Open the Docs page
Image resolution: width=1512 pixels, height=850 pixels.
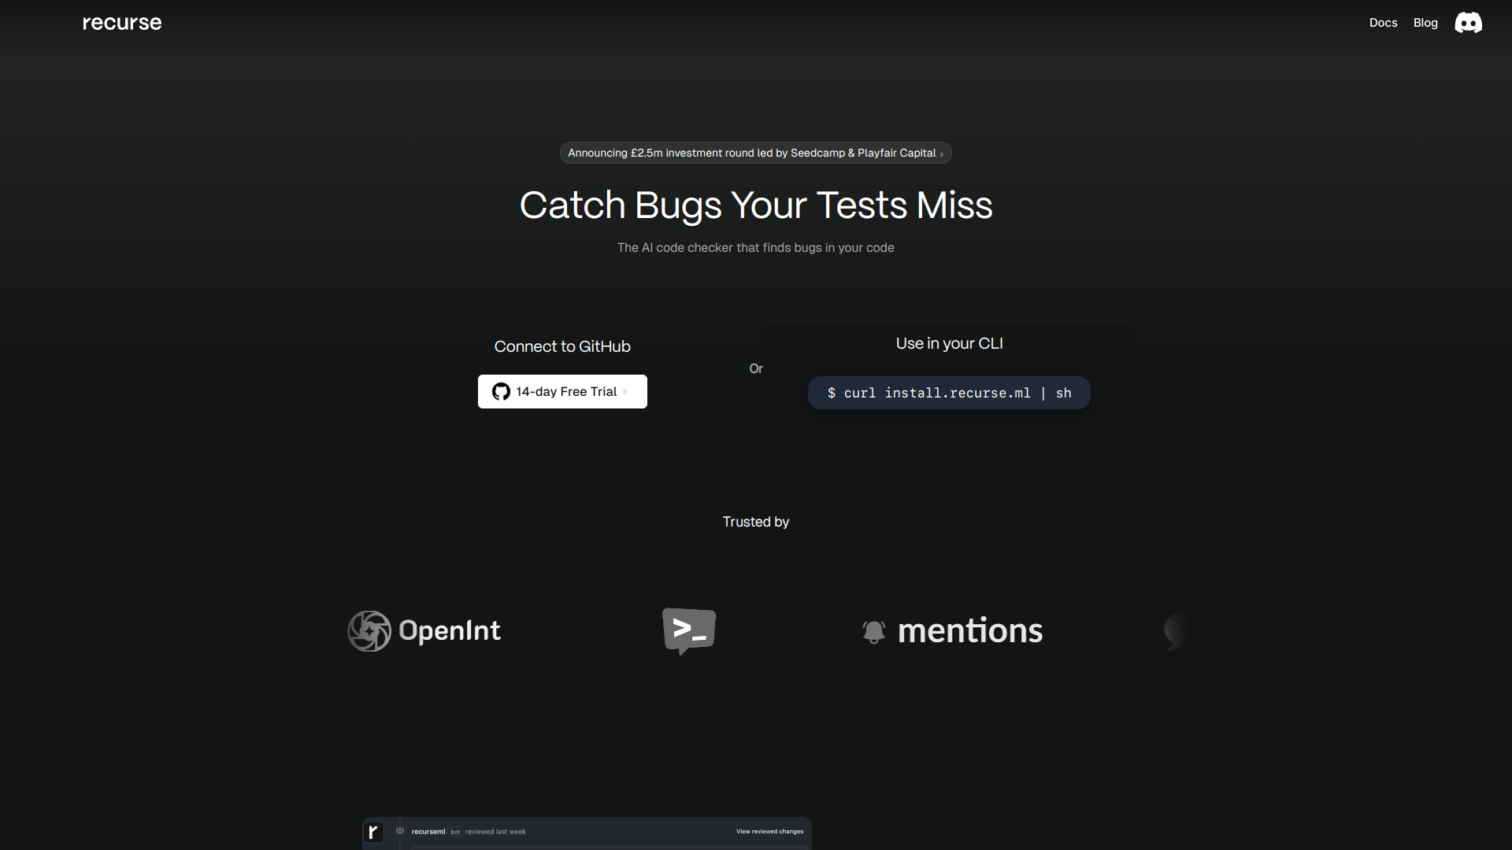[x=1383, y=23]
